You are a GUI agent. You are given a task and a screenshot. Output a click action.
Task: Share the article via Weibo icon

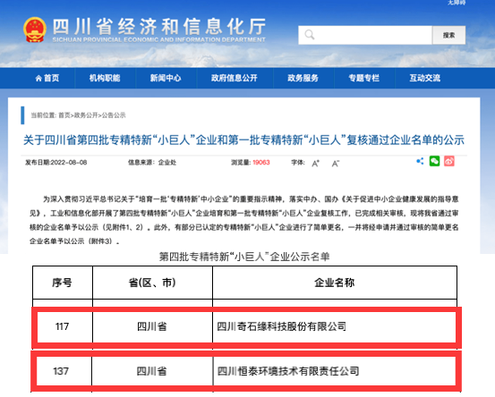pos(449,161)
